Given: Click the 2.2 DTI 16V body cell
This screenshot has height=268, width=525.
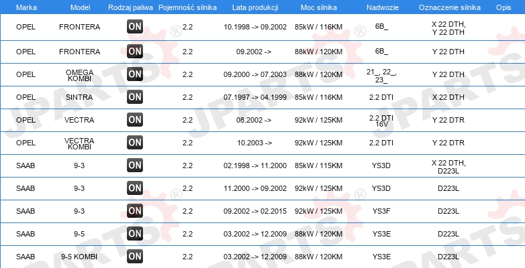Looking at the screenshot, I should tap(381, 121).
